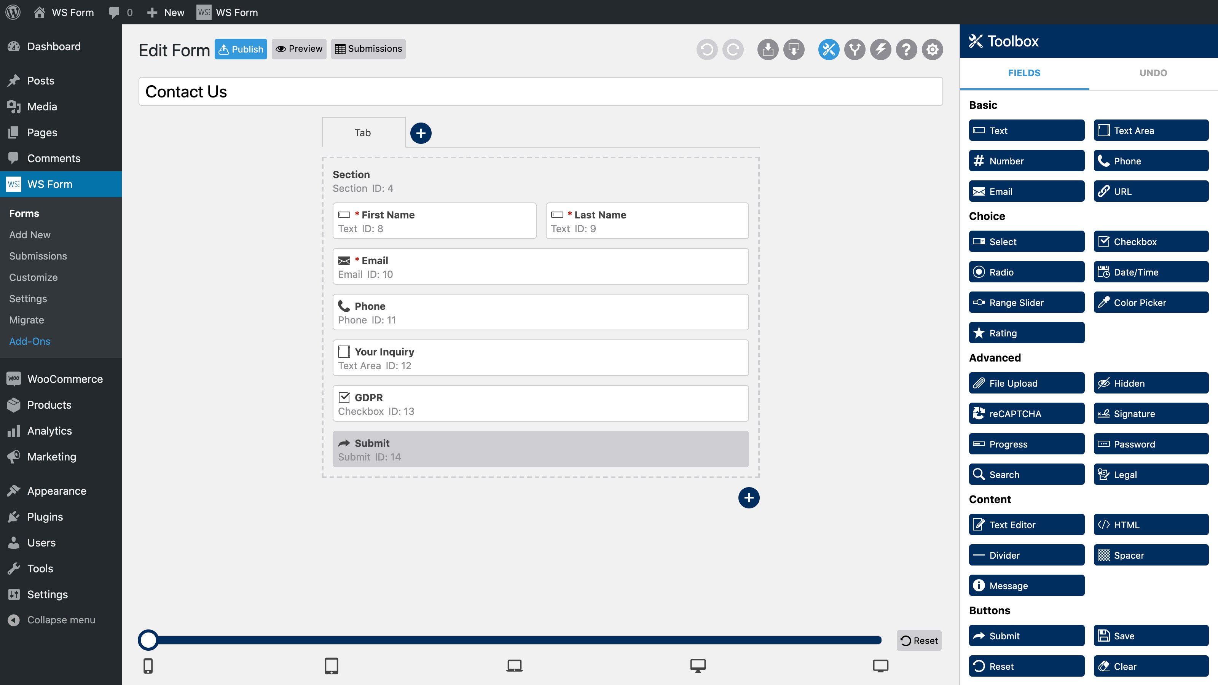Add a Range Slider field from Toolbox
Screen dimensions: 1218x685
[1027, 303]
